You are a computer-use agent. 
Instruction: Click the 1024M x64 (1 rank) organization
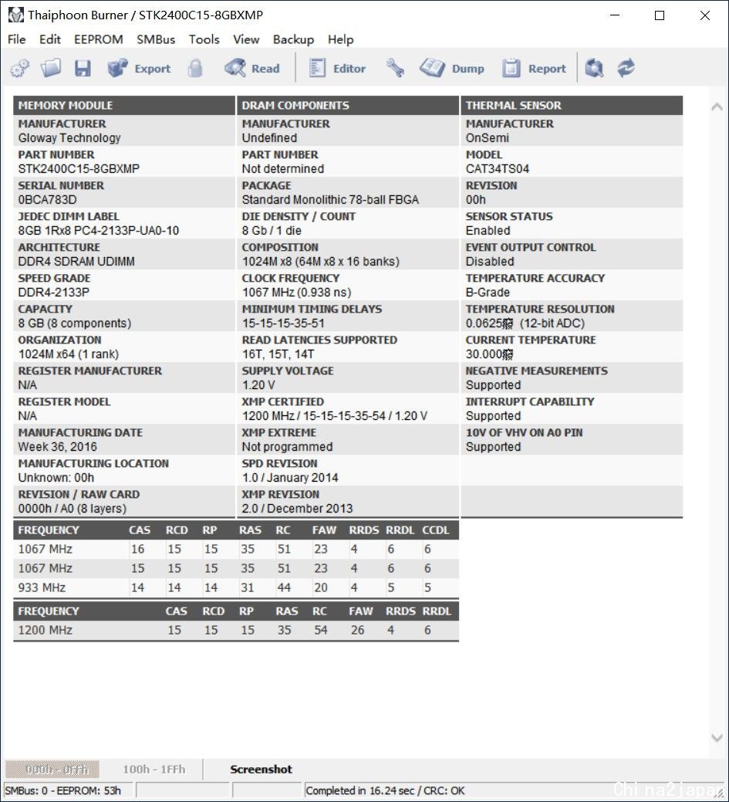click(69, 354)
